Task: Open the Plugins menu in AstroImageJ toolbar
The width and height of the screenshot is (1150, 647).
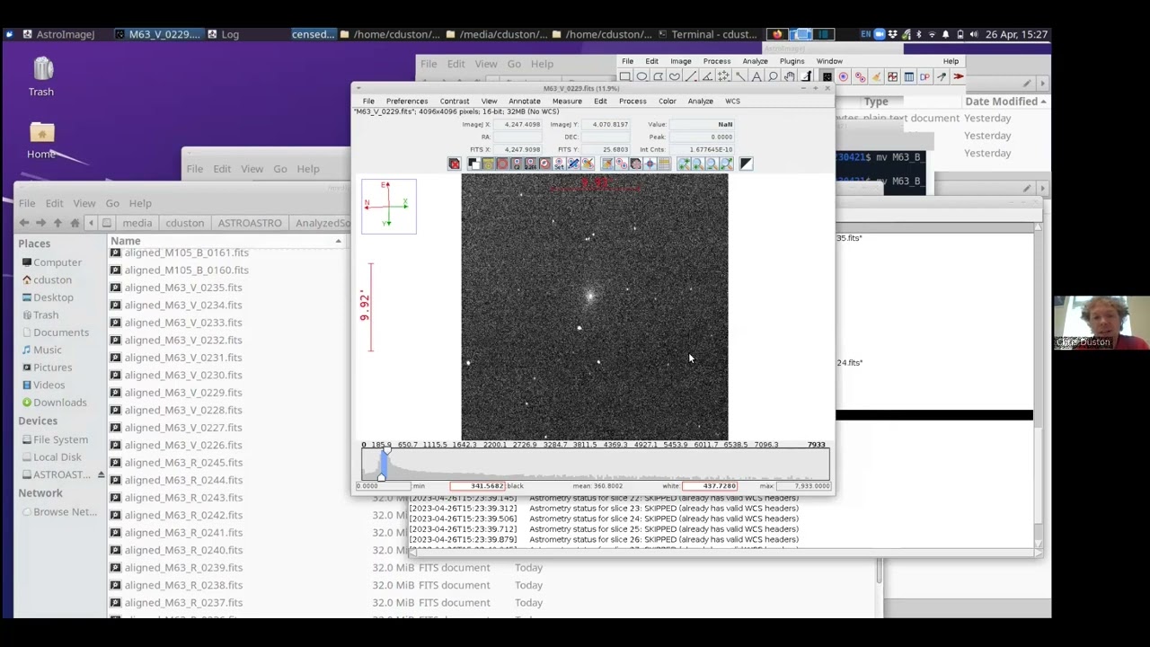Action: 792,61
